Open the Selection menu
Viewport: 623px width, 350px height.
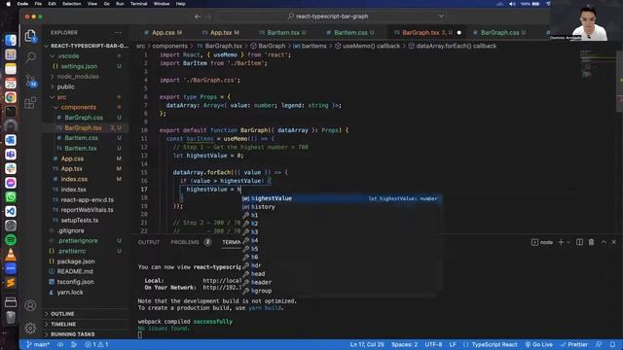pos(71,4)
